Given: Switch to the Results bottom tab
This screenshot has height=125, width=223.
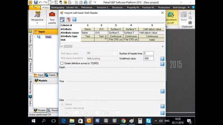Looking at the screenshot, I should coord(53,110).
